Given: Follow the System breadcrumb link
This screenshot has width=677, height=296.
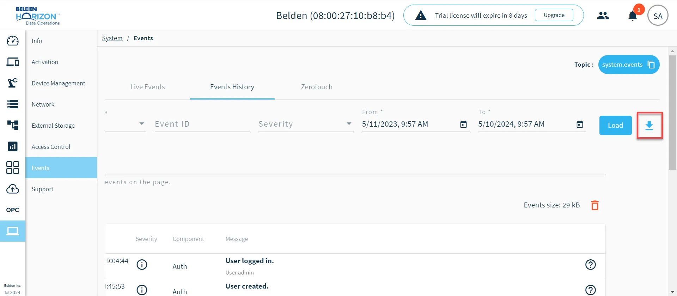Looking at the screenshot, I should [112, 38].
